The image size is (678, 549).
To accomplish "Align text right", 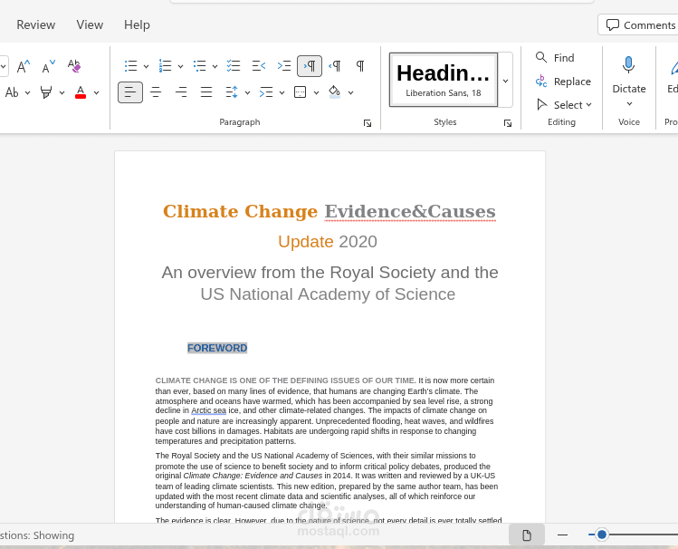I will pos(181,92).
